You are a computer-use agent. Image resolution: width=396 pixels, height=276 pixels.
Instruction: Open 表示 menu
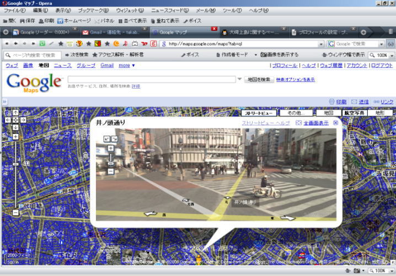(63, 10)
